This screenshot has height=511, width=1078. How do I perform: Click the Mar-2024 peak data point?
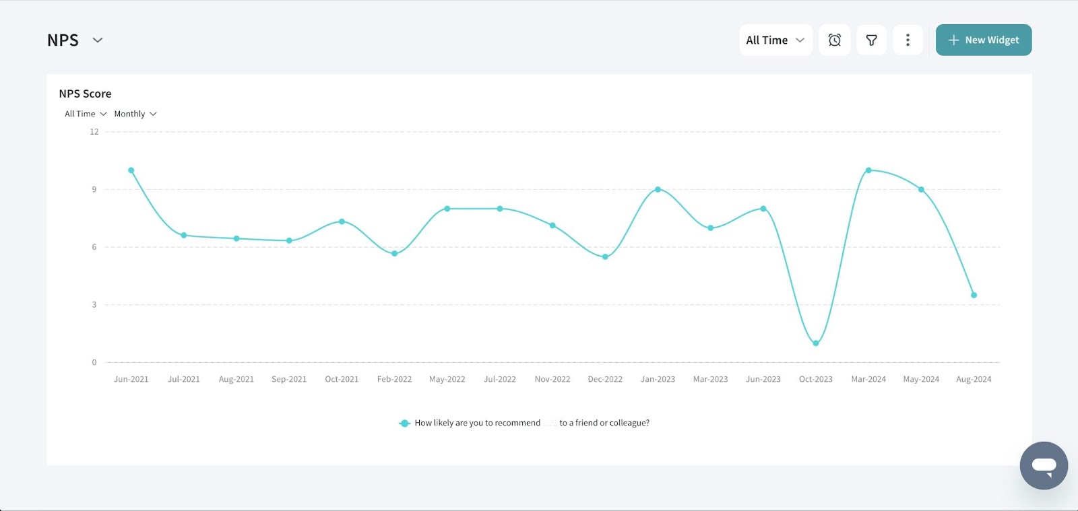(868, 170)
